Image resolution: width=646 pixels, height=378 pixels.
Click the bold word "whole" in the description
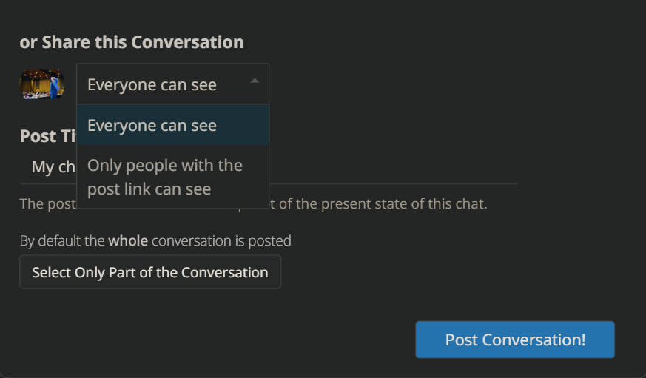point(128,240)
